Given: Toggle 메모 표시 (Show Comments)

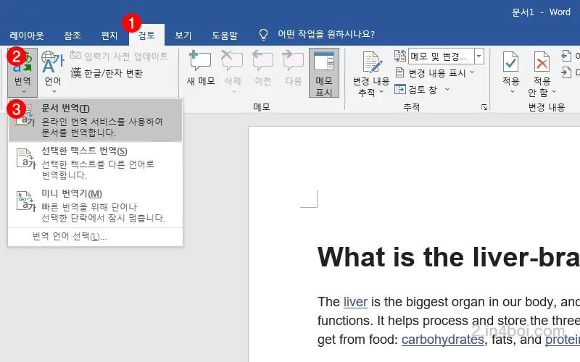Looking at the screenshot, I should (324, 73).
